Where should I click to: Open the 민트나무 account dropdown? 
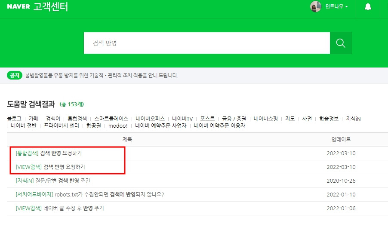[336, 7]
